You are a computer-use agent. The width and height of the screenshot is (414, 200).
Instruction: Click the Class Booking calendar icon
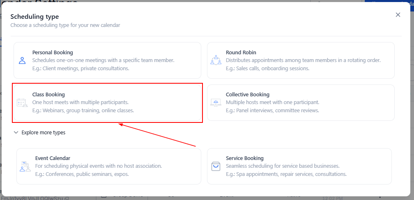pos(22,103)
